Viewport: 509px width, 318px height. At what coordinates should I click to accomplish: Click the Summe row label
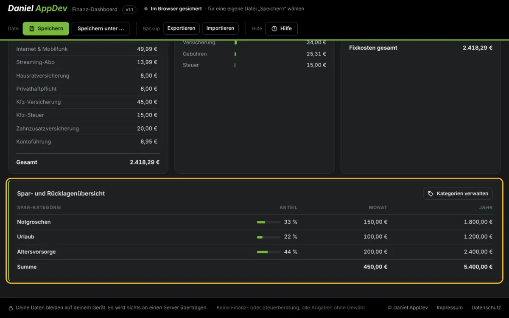tap(27, 267)
